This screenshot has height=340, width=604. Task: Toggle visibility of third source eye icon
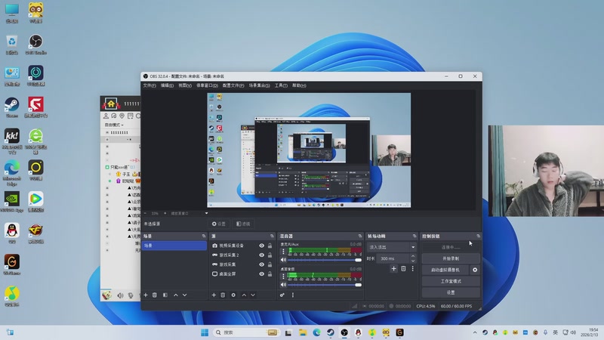pyautogui.click(x=261, y=264)
